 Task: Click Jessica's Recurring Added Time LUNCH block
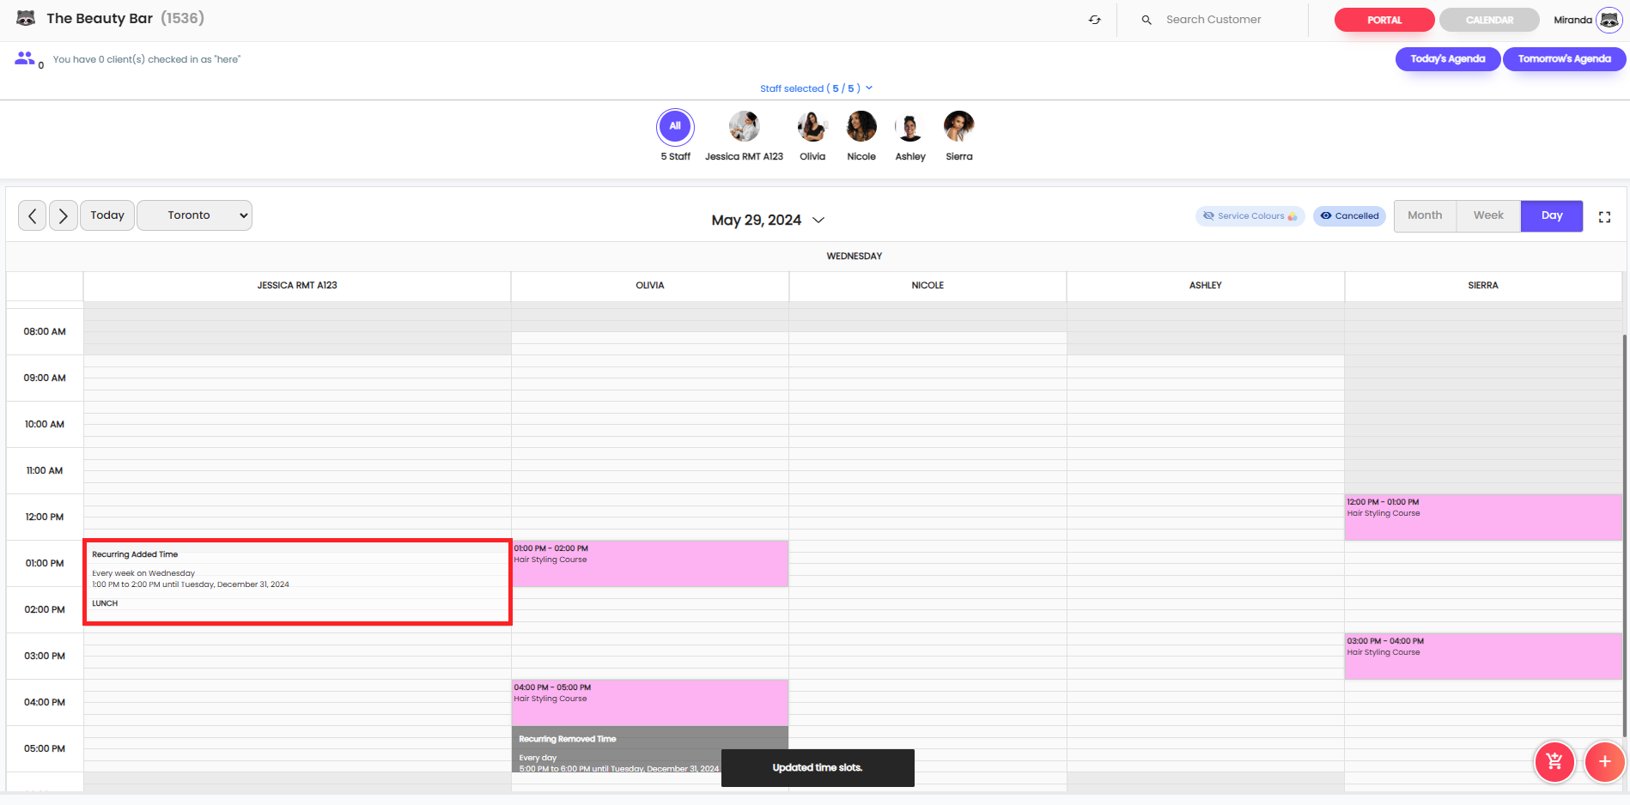[297, 582]
